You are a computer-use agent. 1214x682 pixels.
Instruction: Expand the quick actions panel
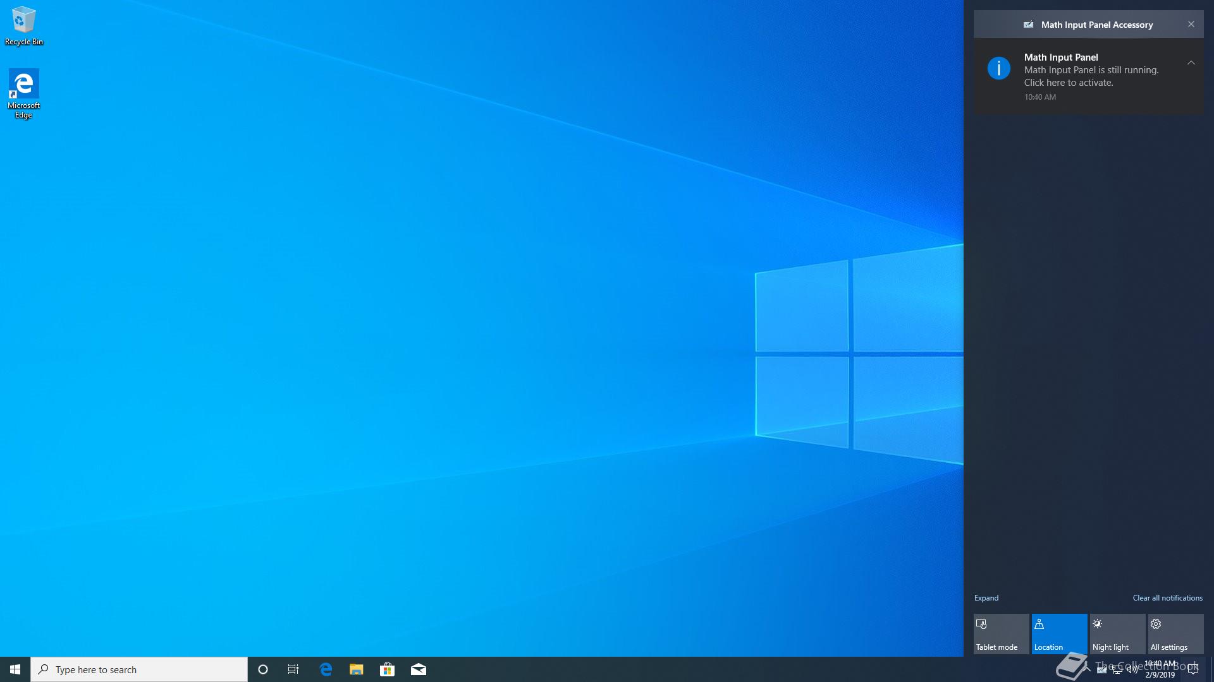tap(986, 598)
